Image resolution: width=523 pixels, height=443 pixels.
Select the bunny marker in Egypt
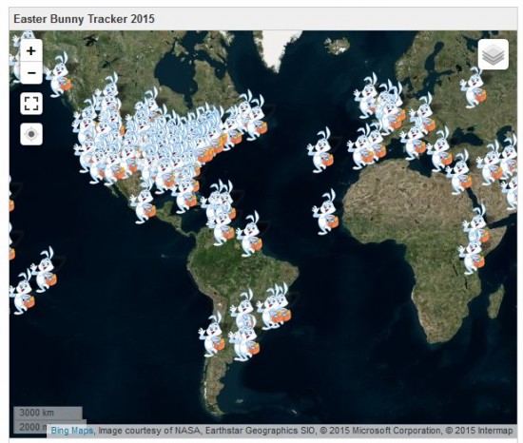pyautogui.click(x=459, y=173)
